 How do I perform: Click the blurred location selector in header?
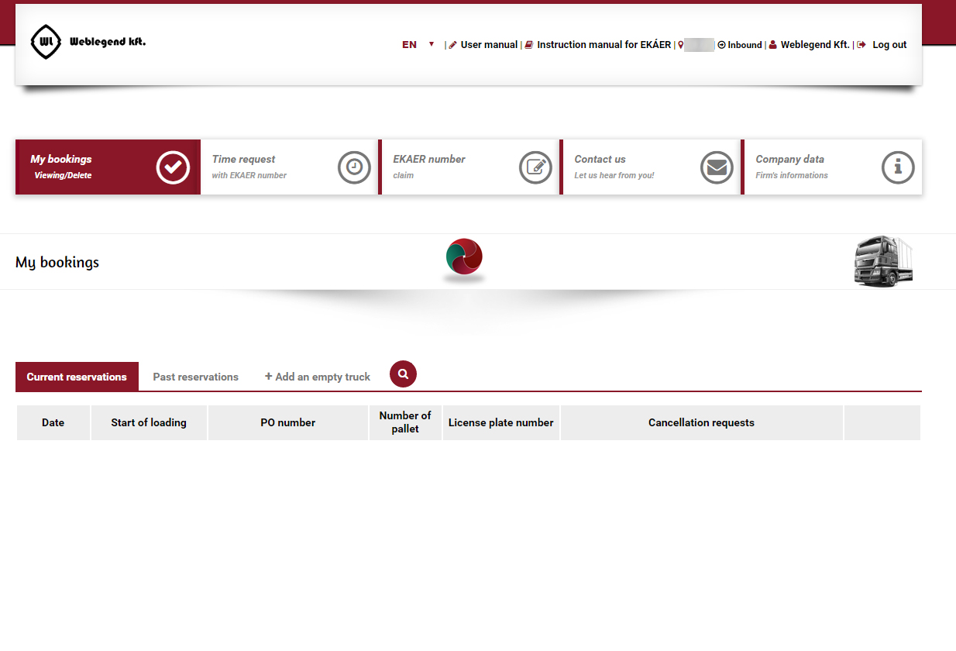point(698,45)
